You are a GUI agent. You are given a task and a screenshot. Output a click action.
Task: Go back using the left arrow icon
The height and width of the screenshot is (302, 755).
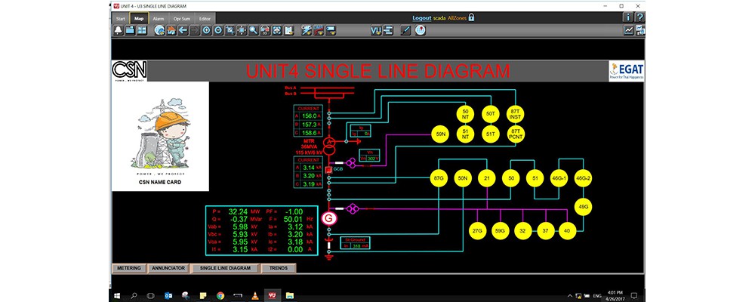[183, 30]
